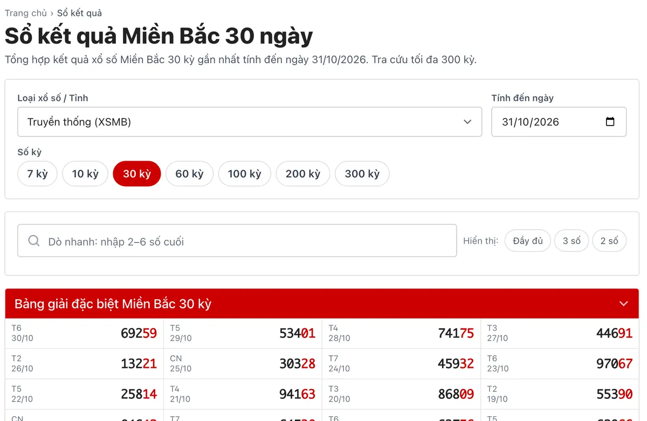Click result 30328 for 25/10
Screen dimensions: 647x421
297,364
